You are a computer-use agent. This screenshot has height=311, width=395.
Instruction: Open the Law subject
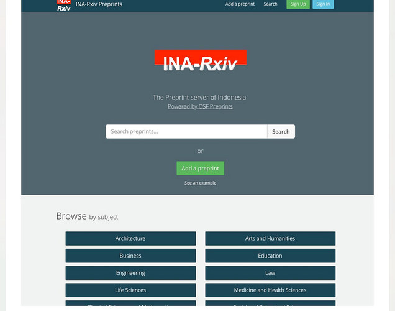click(270, 273)
